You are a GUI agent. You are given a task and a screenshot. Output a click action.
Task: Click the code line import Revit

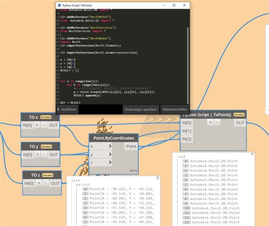(70, 42)
